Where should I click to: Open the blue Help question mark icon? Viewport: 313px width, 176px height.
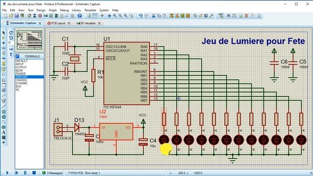[80, 16]
